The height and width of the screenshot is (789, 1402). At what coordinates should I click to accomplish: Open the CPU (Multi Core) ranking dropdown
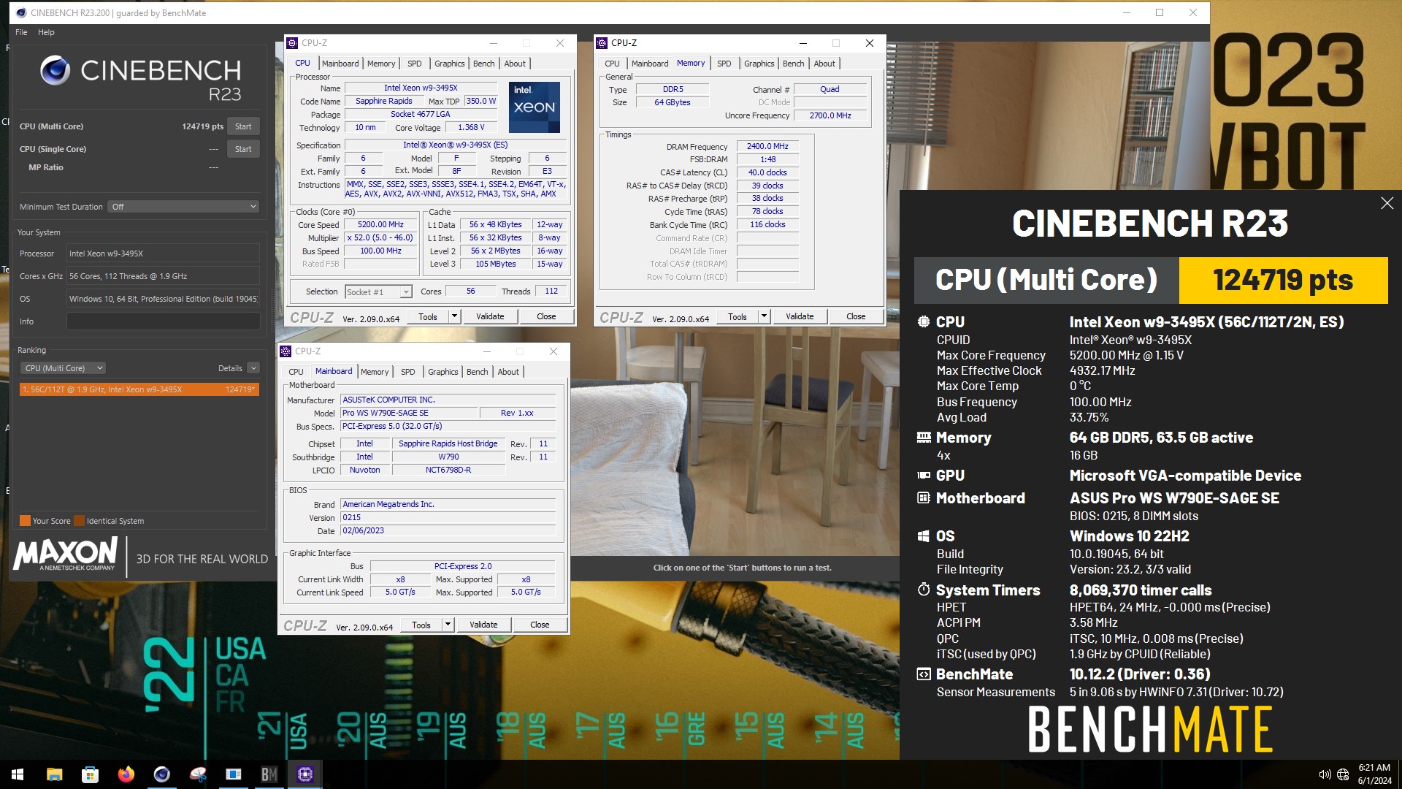[x=63, y=368]
